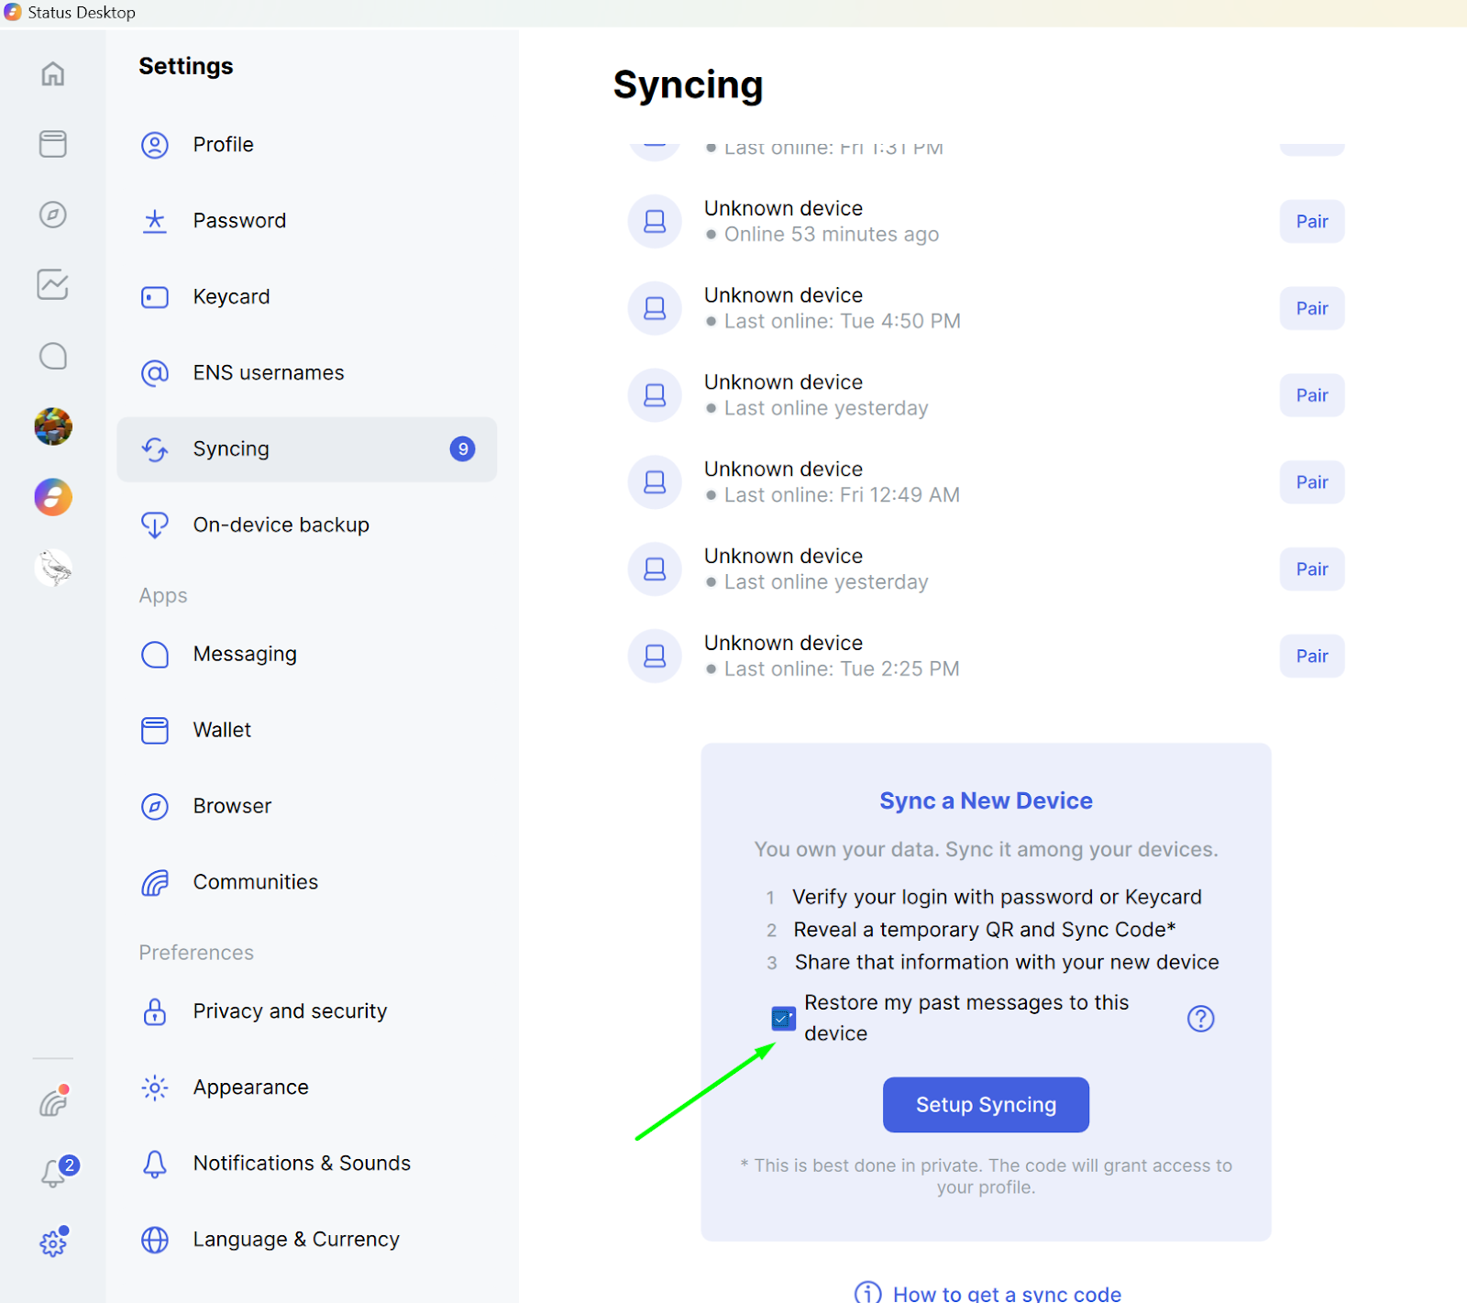Pair the device online 53 minutes ago
The height and width of the screenshot is (1303, 1467).
(1311, 222)
